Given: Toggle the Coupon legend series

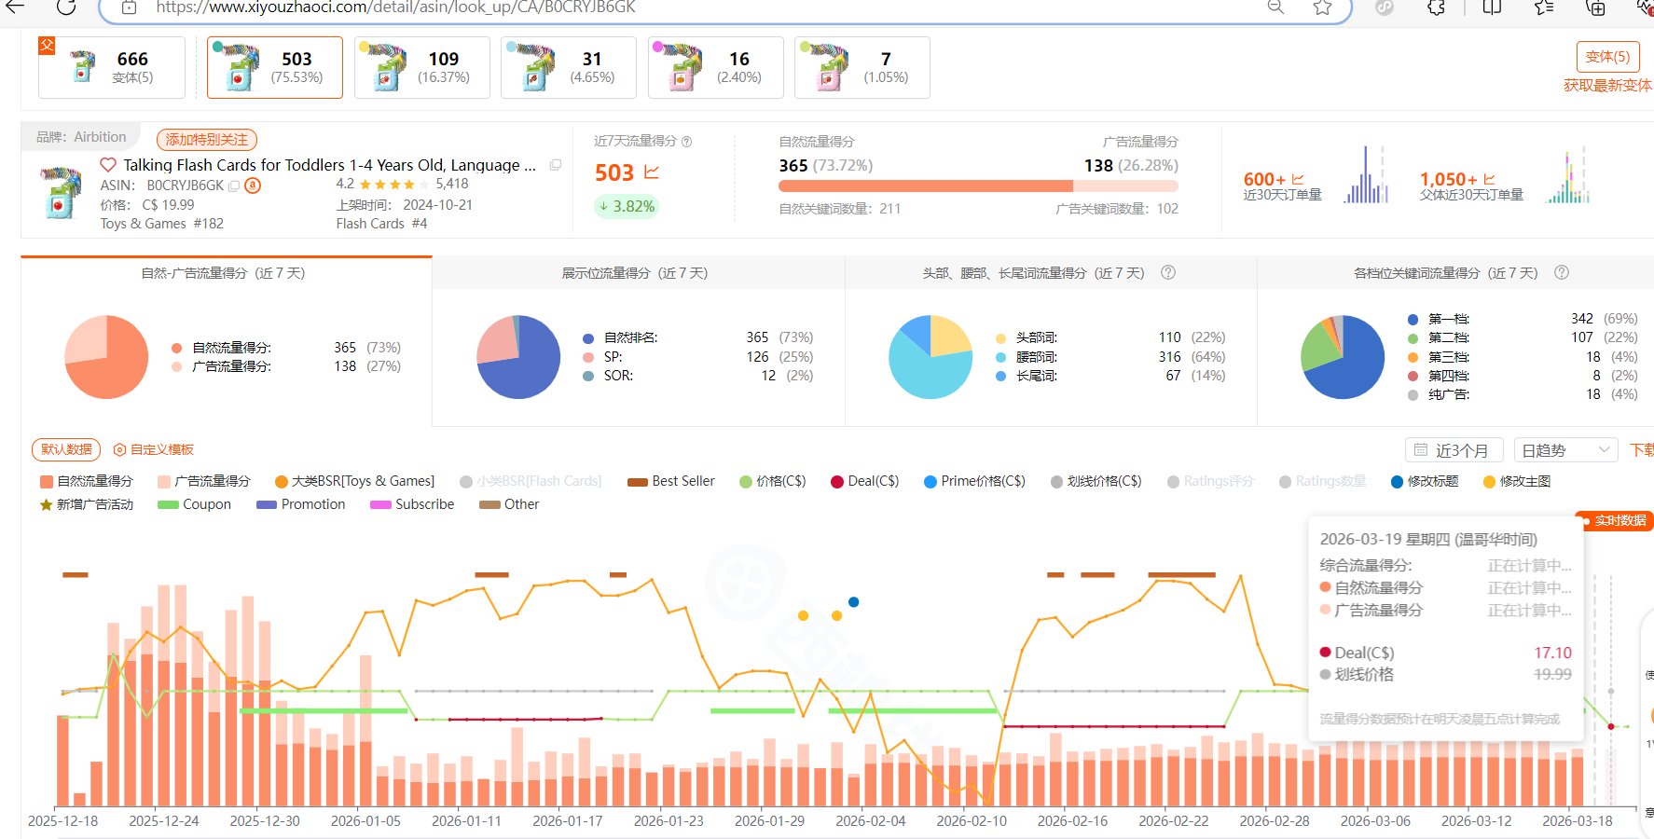Looking at the screenshot, I should [x=195, y=504].
